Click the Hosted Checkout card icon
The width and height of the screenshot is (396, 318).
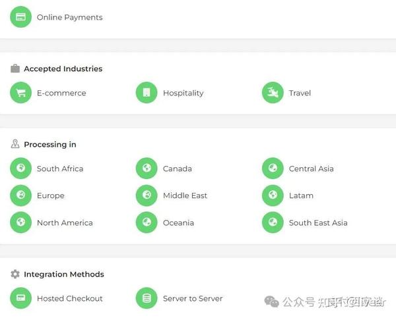(20, 298)
